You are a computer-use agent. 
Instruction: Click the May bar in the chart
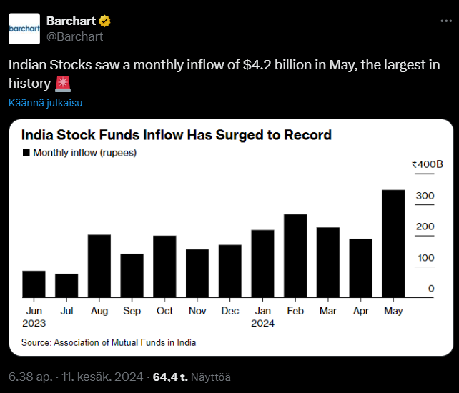pyautogui.click(x=393, y=244)
